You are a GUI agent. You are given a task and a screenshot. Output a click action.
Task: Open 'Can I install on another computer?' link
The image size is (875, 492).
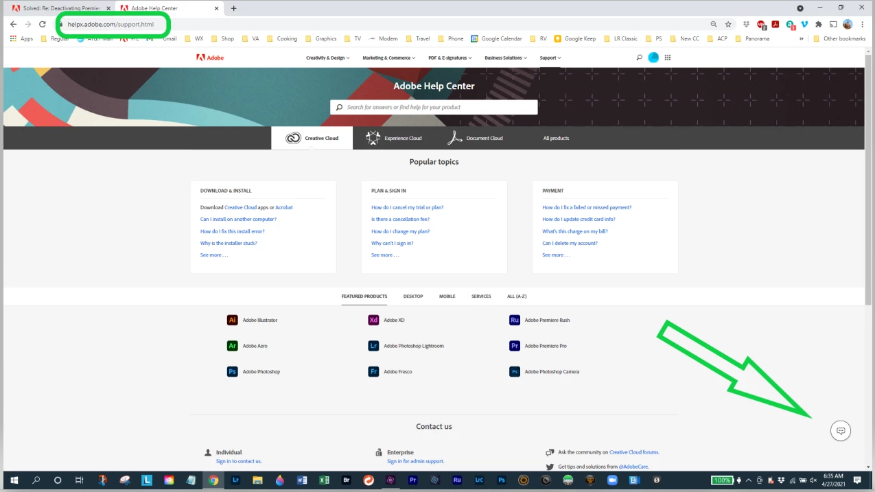point(238,220)
